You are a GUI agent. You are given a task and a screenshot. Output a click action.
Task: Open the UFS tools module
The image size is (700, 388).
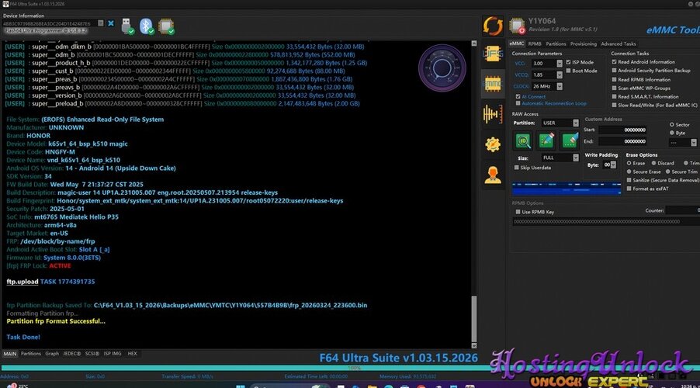coord(492,53)
